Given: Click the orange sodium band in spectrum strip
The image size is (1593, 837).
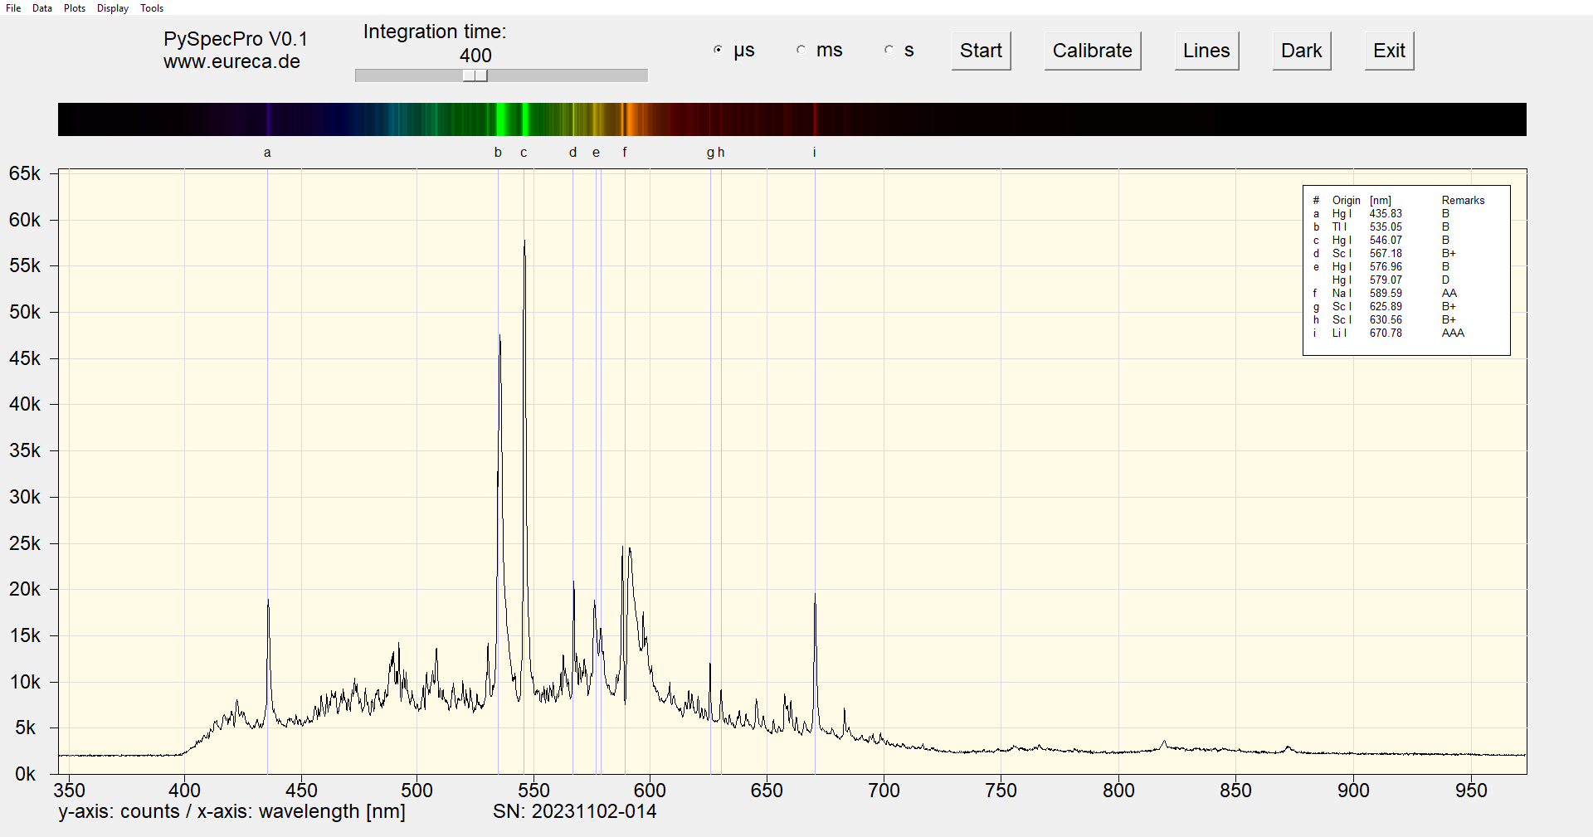Looking at the screenshot, I should point(630,119).
